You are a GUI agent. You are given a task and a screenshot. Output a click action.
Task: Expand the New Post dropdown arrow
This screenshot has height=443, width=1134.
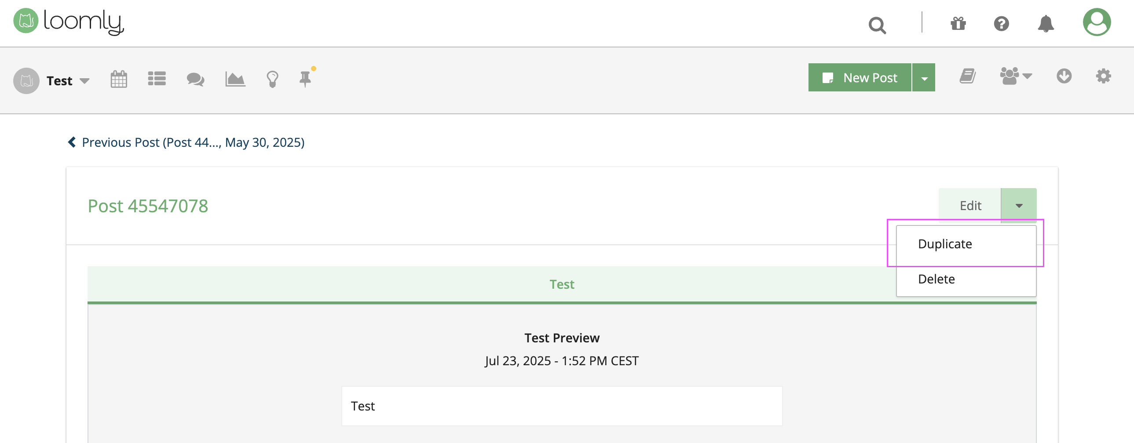[x=924, y=78]
